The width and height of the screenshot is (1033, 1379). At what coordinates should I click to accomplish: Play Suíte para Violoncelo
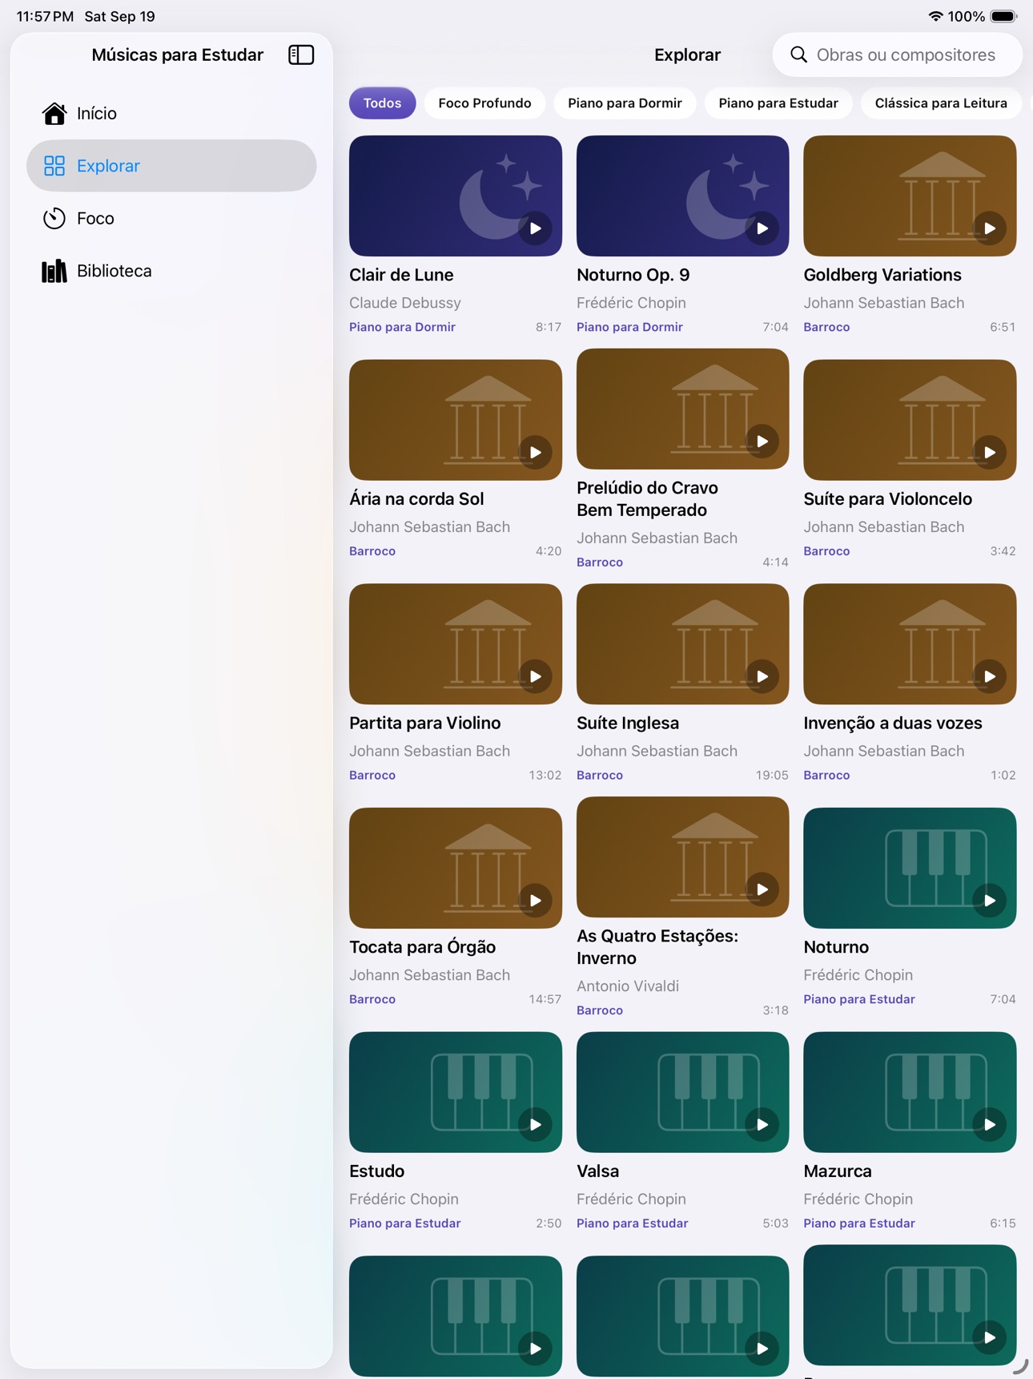coord(990,452)
